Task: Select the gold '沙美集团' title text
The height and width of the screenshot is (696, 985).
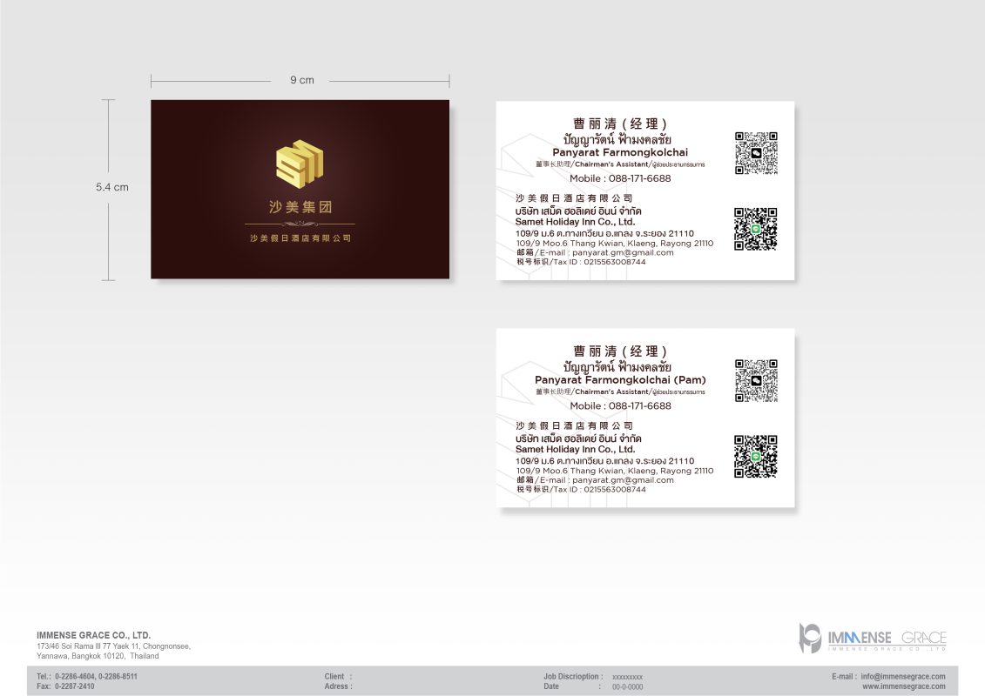Action: coord(300,206)
